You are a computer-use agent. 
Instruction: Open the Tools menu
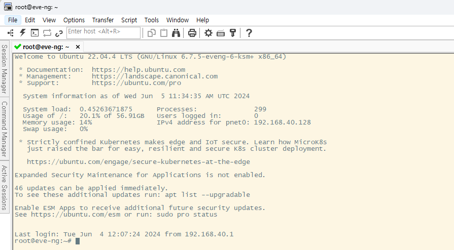(152, 20)
